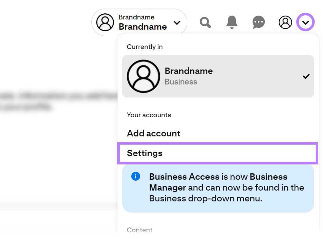Click the profile avatar icon in the header
Viewport: 323px width, 239px height.
285,22
